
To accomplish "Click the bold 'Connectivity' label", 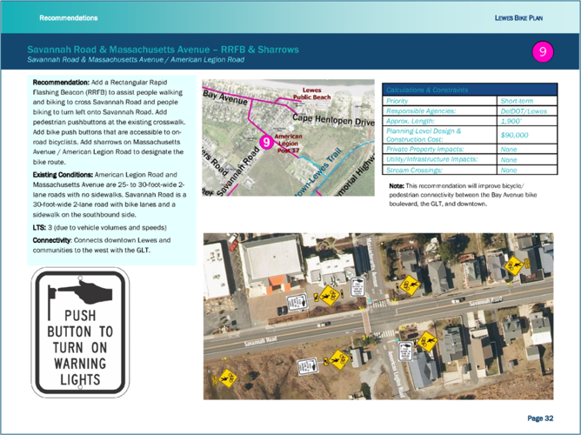I will click(x=51, y=240).
